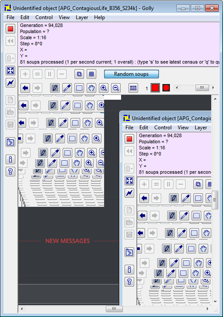Open the File menu in the main window
This screenshot has height=317, width=223.
[x=10, y=17]
